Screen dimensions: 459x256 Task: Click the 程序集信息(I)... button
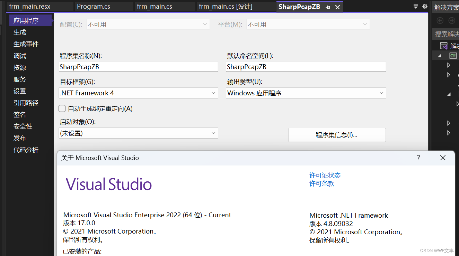(337, 135)
